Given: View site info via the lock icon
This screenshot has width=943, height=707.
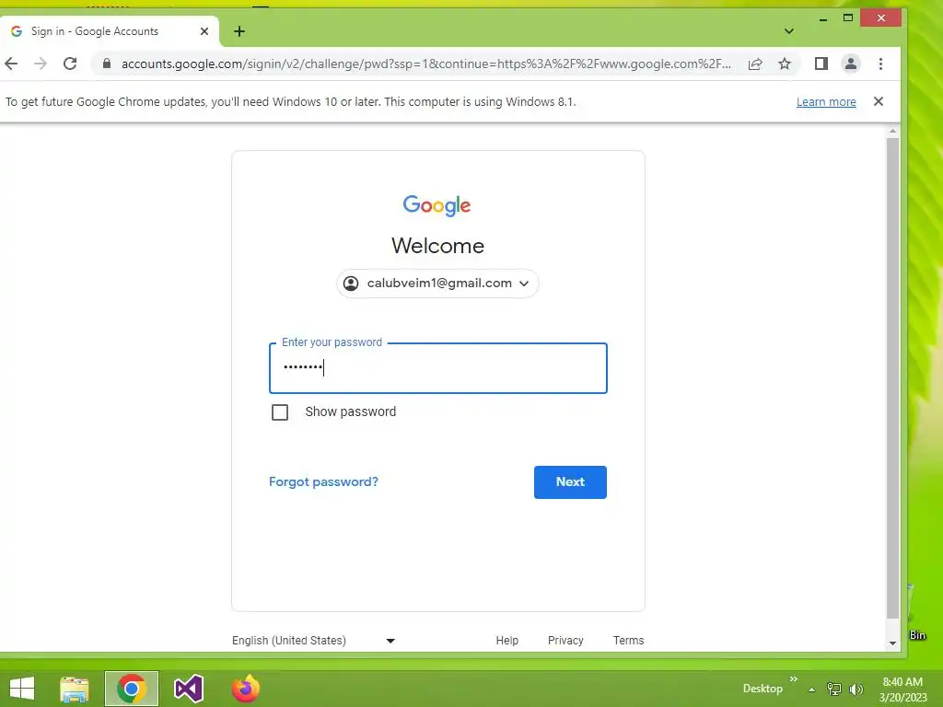Looking at the screenshot, I should click(107, 64).
